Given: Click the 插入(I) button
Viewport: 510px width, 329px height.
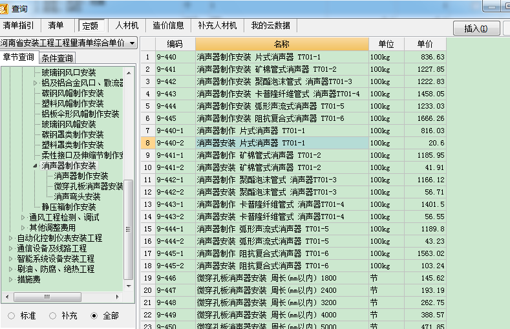Looking at the screenshot, I should point(476,28).
